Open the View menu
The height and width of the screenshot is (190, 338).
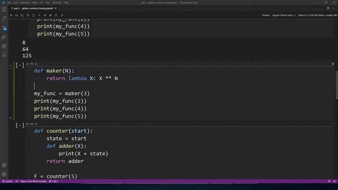tap(34, 3)
